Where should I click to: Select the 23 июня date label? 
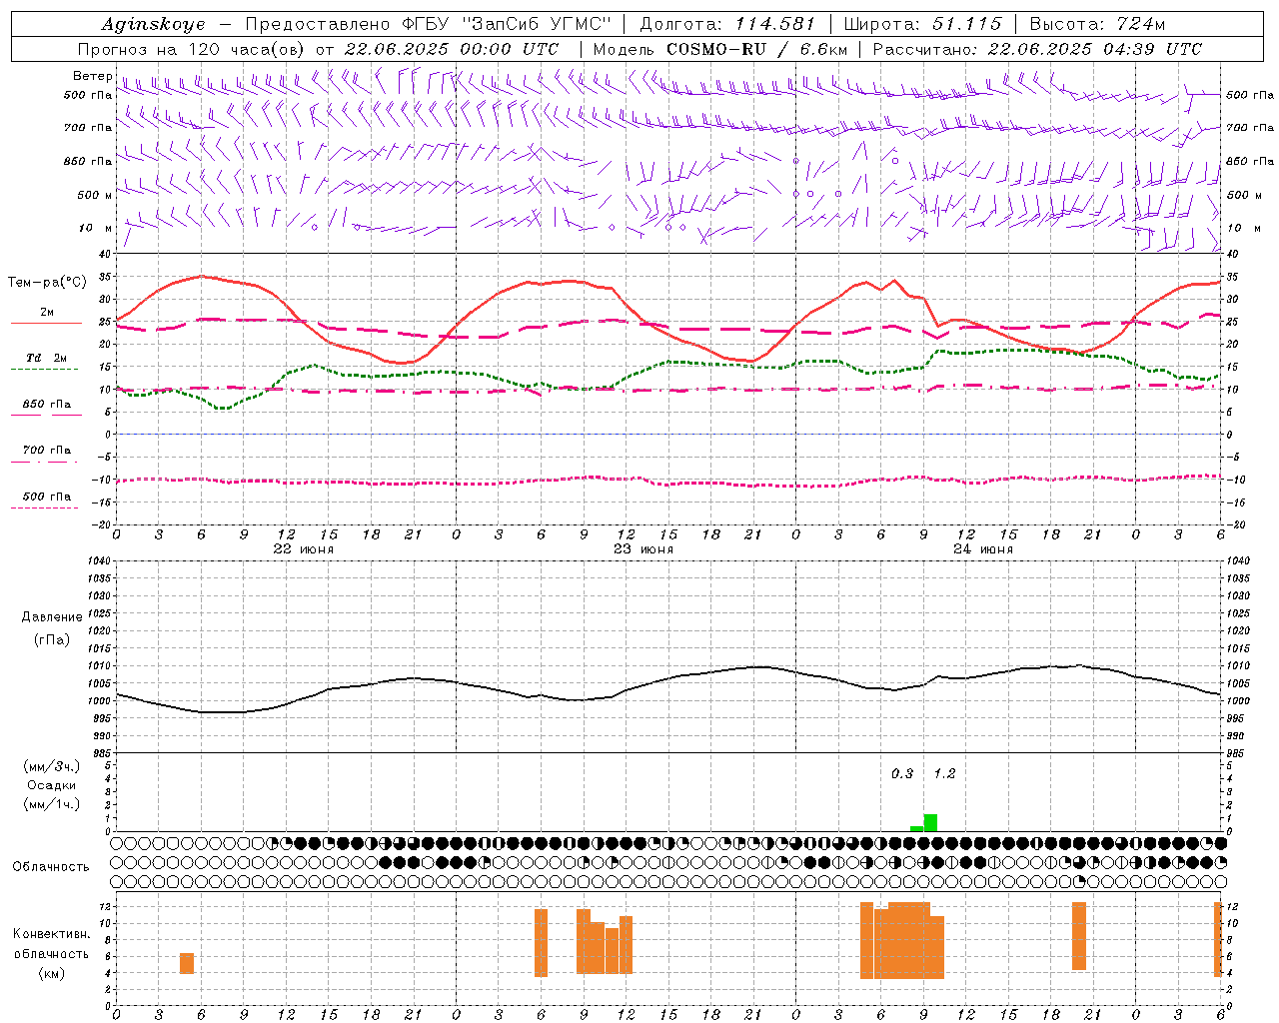coord(643,549)
